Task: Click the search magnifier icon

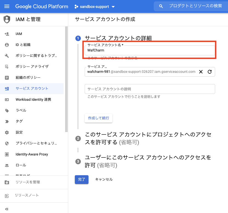Action: (161, 6)
